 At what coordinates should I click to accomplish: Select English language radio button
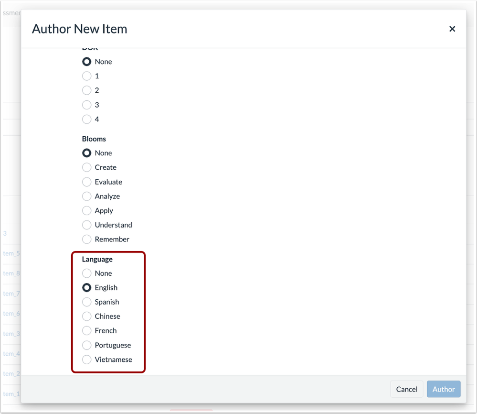[x=87, y=288]
